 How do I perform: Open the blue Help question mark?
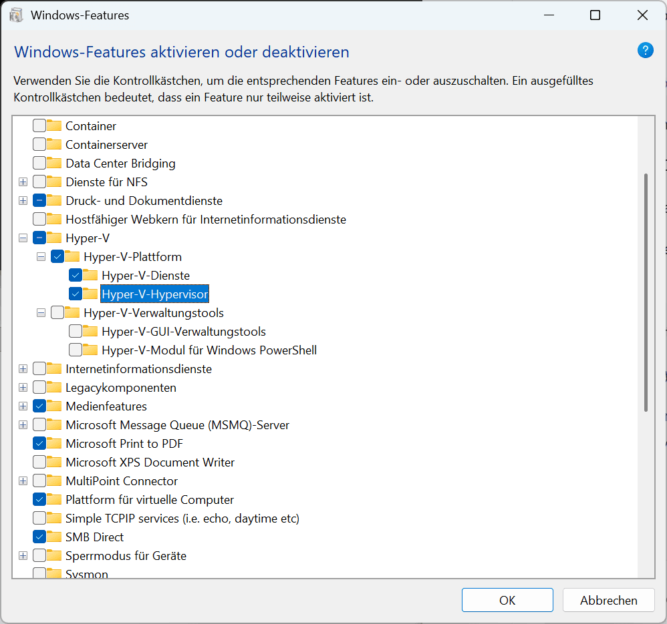point(645,50)
